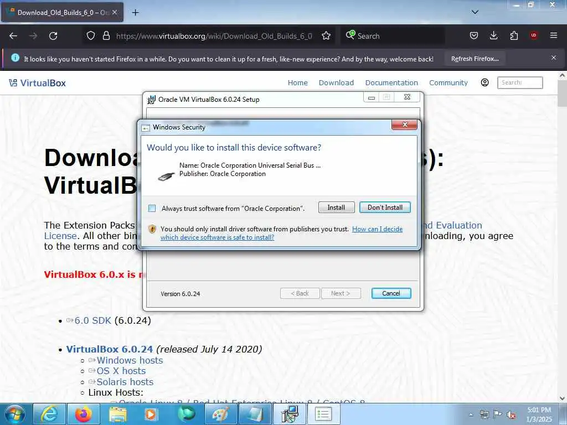This screenshot has width=567, height=425.
Task: Click the checklist window taskbar icon
Action: (323, 414)
